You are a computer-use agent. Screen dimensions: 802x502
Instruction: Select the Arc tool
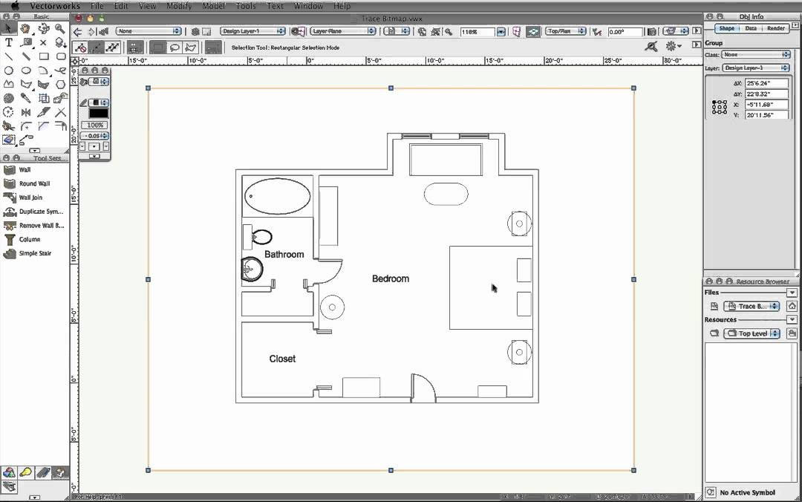[44, 70]
